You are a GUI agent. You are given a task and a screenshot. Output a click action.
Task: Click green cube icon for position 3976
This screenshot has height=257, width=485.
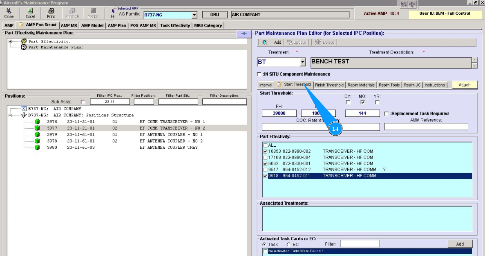pyautogui.click(x=37, y=122)
